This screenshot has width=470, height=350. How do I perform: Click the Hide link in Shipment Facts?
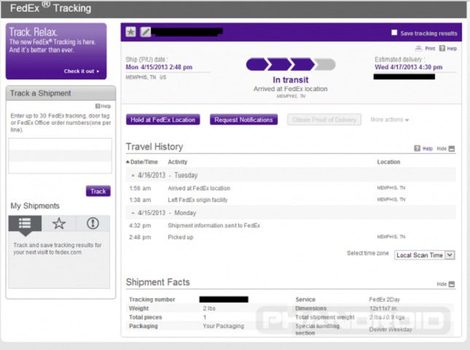442,284
